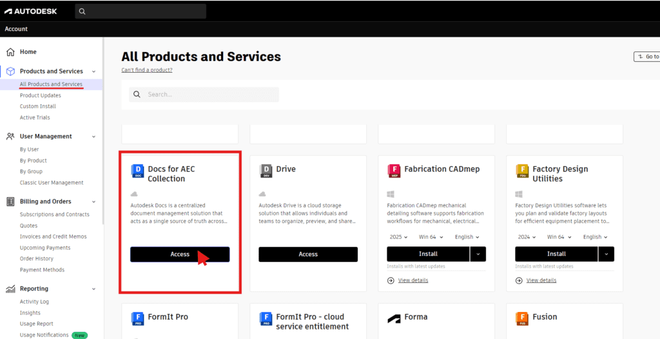
Task: Click the magnifier icon in top search bar
Action: (82, 12)
